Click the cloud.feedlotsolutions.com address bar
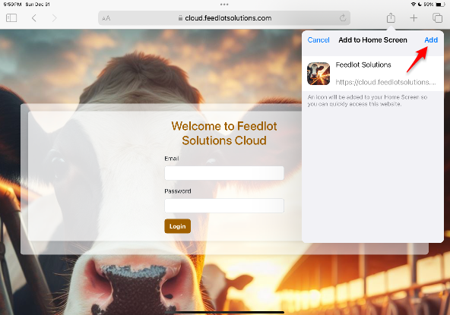 tap(224, 18)
